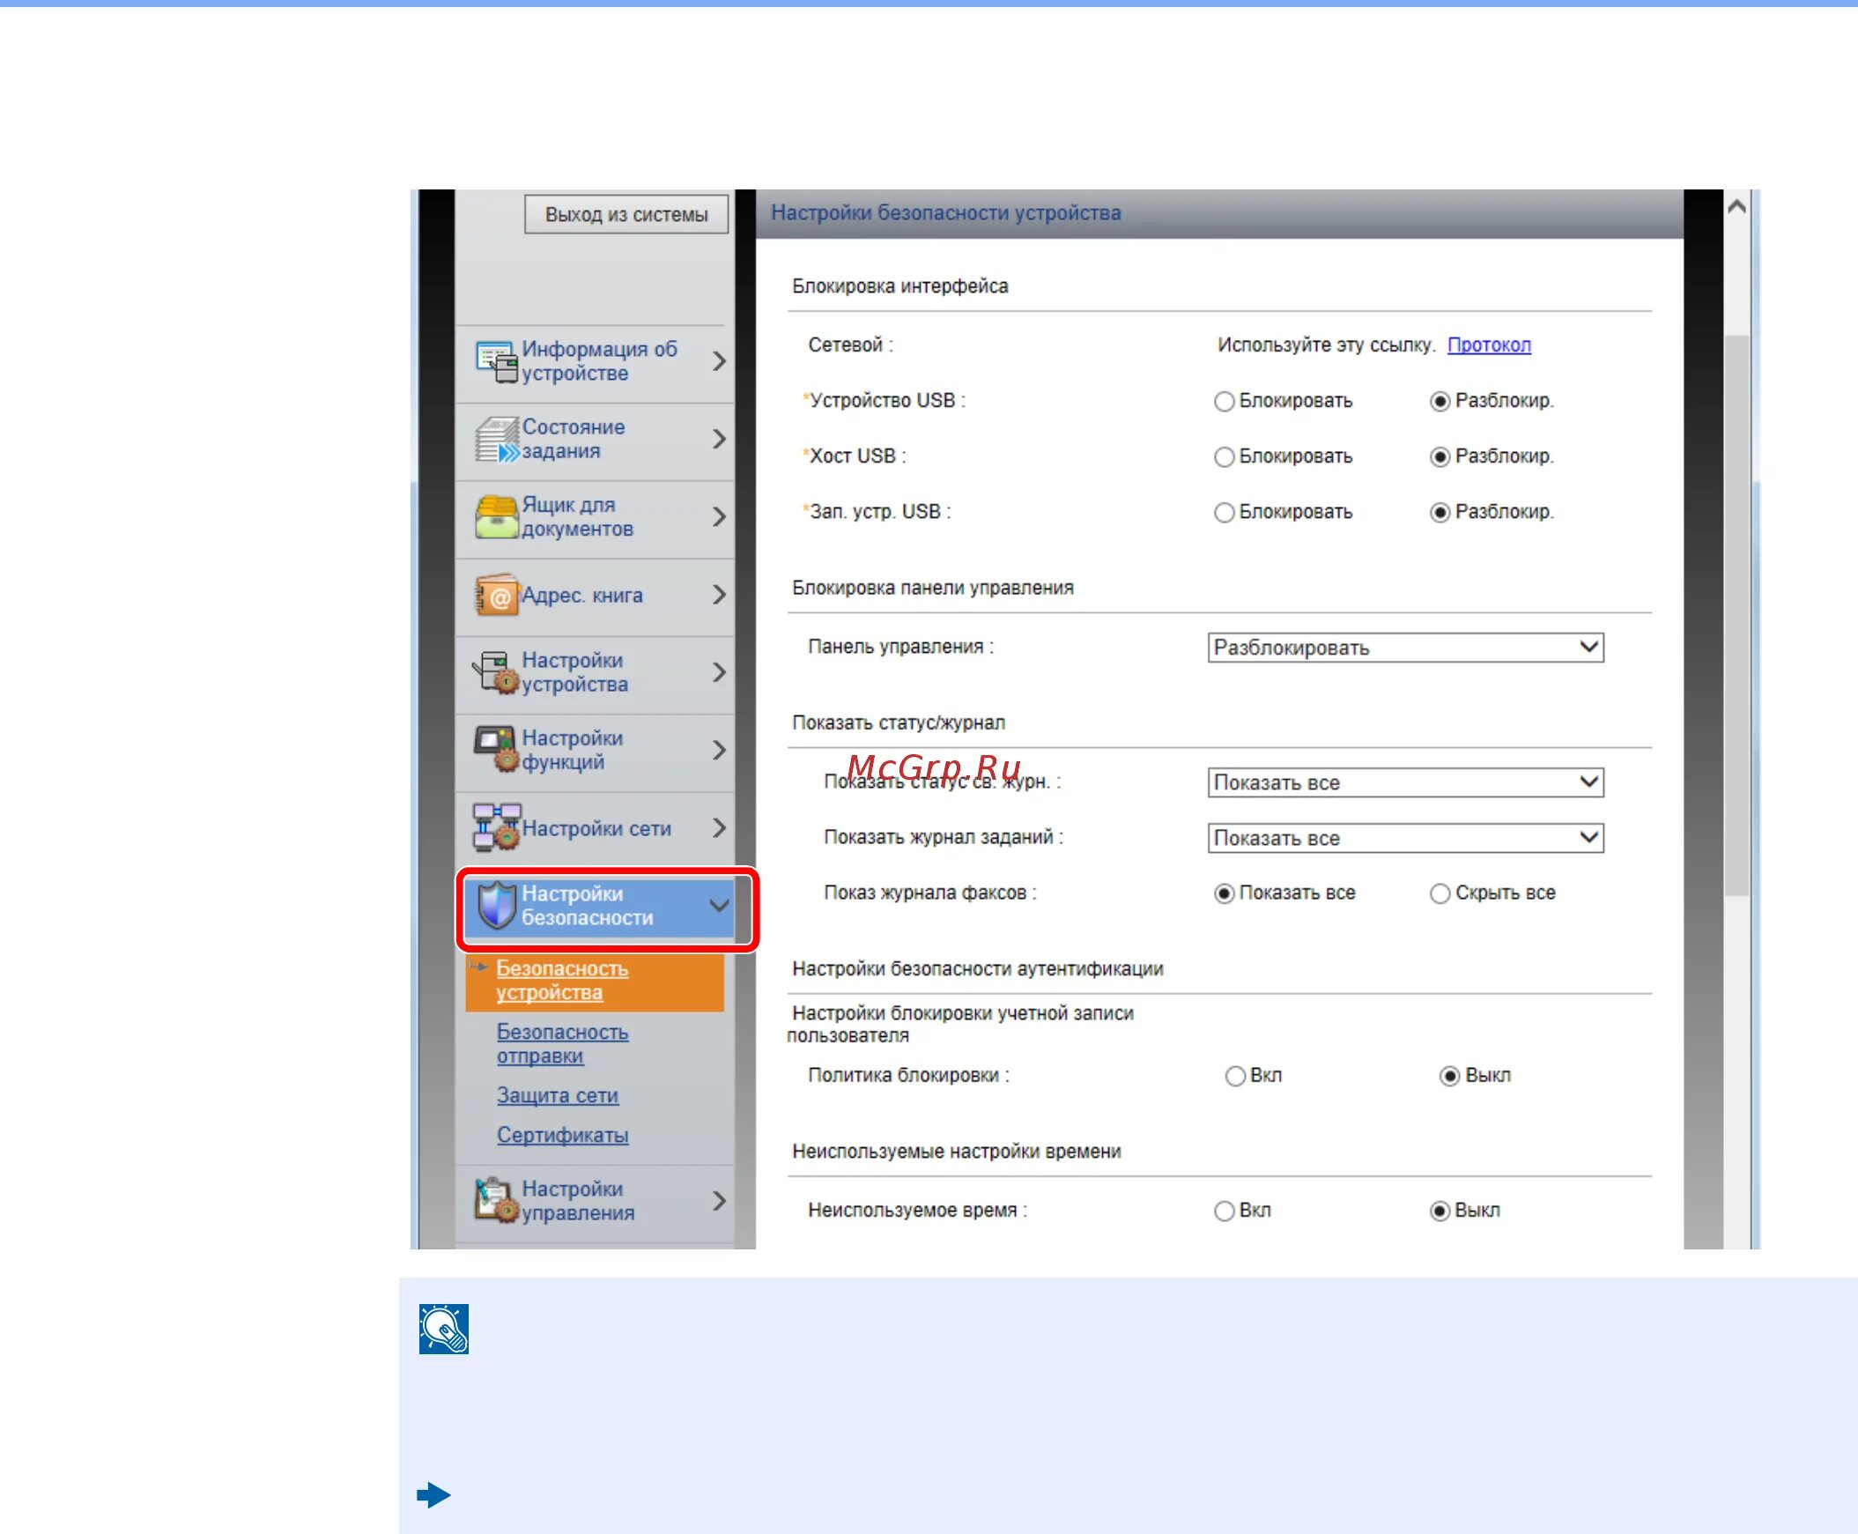Viewport: 1858px width, 1534px height.
Task: Click the Выход из системы button
Action: tap(626, 215)
